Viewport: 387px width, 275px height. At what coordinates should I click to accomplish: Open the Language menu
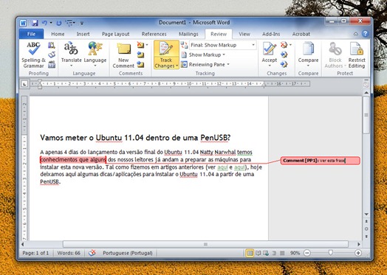95,55
